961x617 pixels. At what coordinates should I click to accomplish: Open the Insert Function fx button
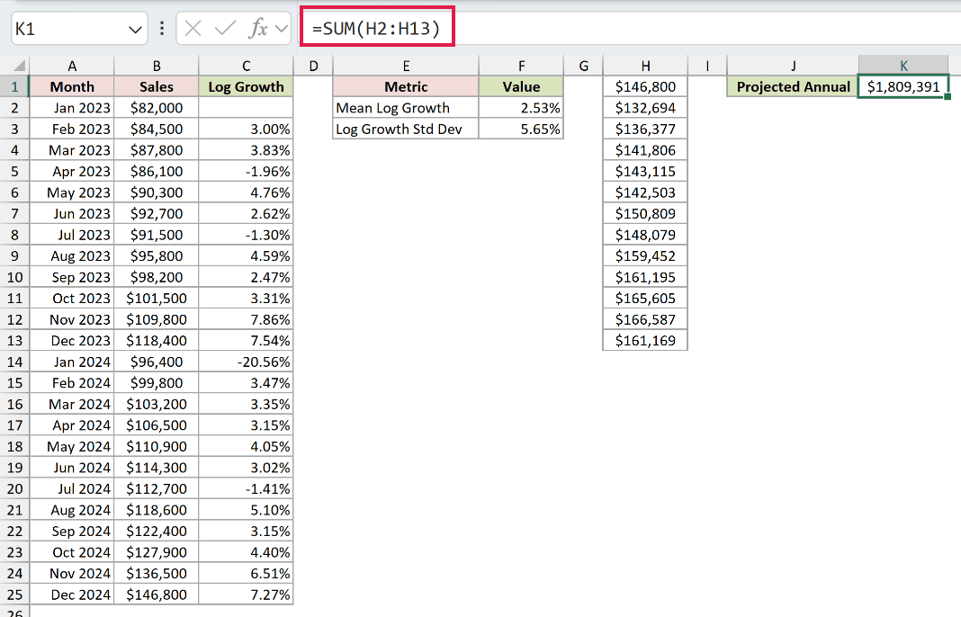(x=257, y=28)
